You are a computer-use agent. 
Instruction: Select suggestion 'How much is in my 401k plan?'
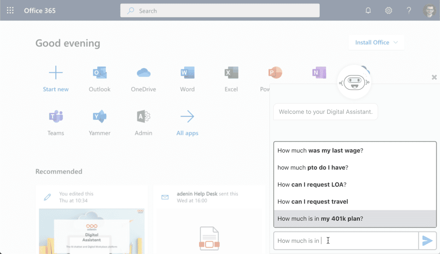(x=355, y=219)
